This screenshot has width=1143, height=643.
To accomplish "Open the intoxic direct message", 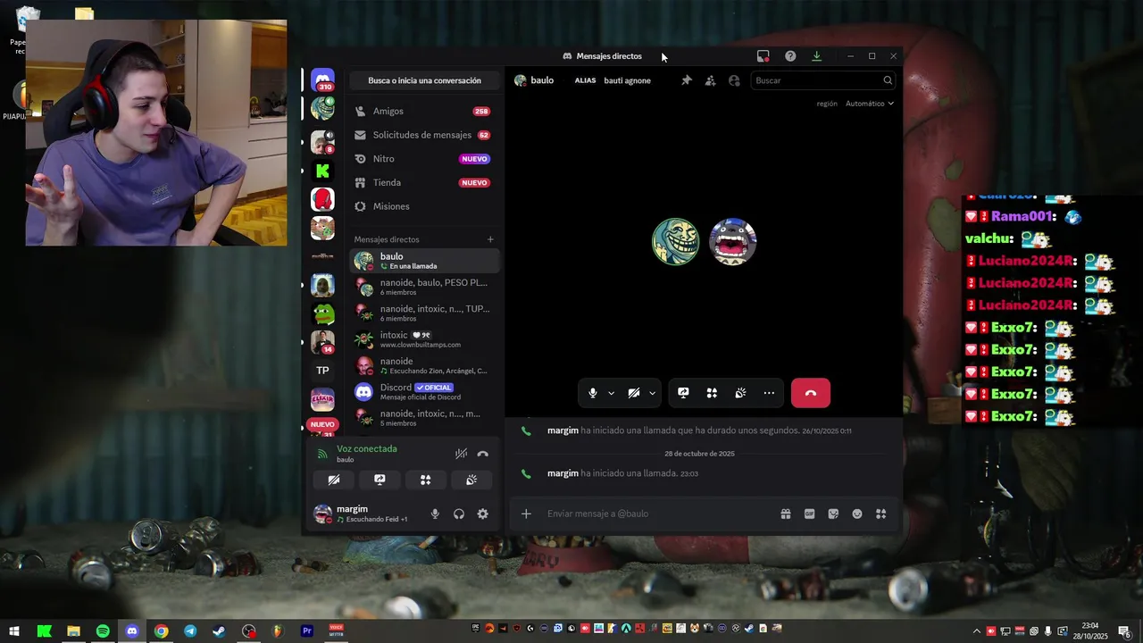I will click(x=424, y=339).
